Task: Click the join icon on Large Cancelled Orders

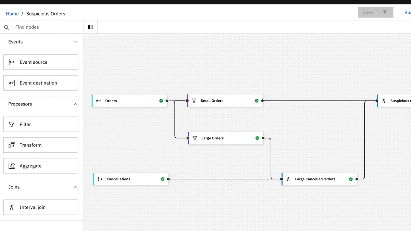Action: pos(288,179)
